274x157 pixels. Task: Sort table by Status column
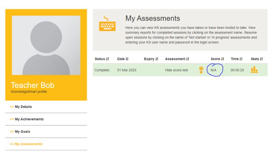[102, 59]
